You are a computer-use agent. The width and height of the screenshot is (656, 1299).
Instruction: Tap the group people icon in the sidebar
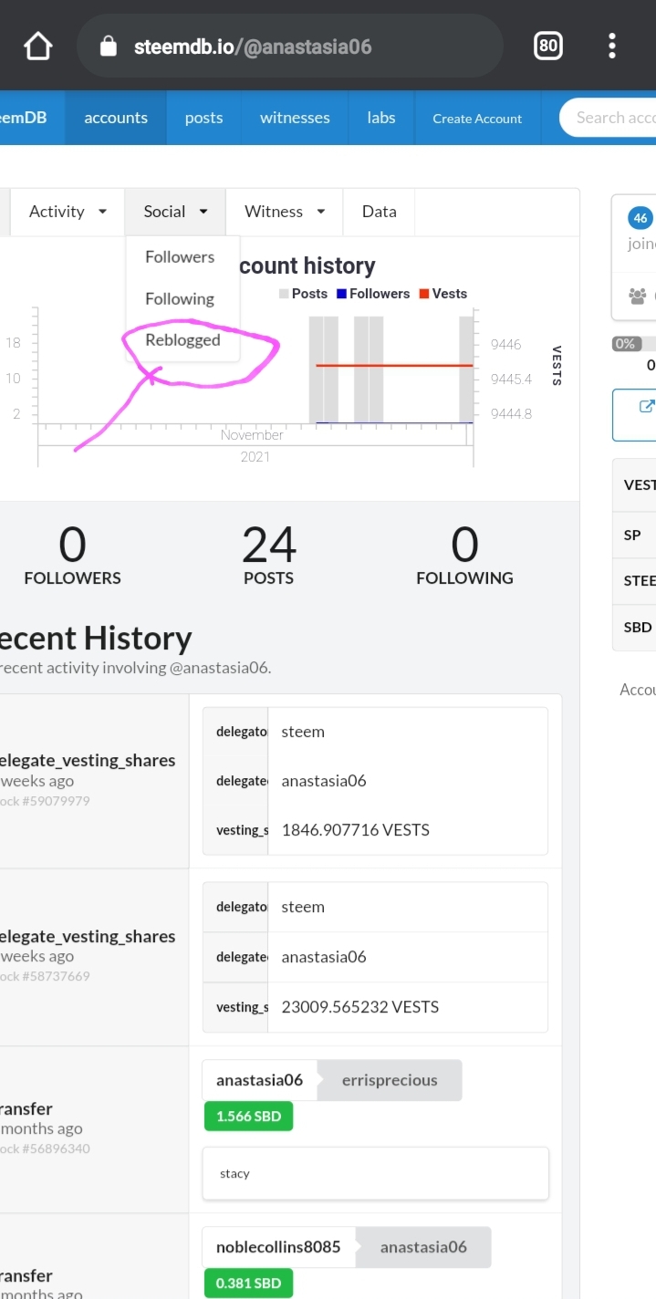pos(638,296)
